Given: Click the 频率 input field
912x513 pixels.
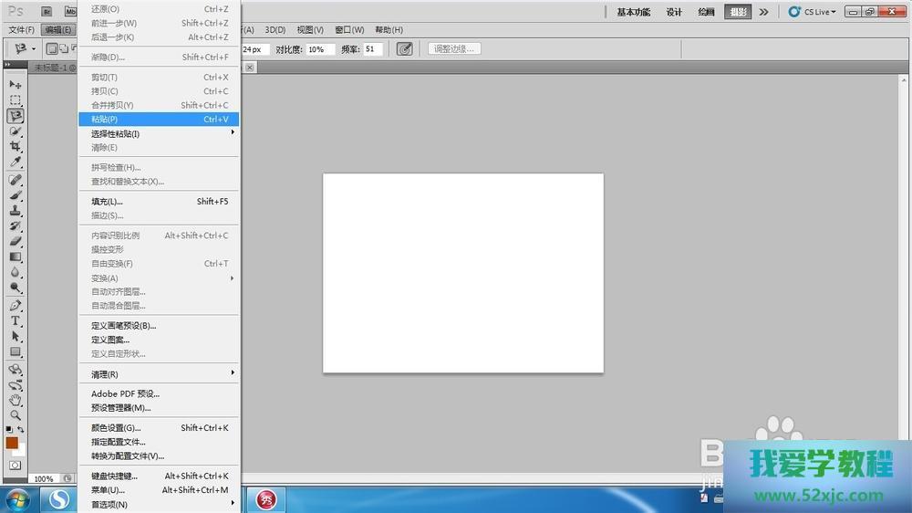Looking at the screenshot, I should [373, 49].
